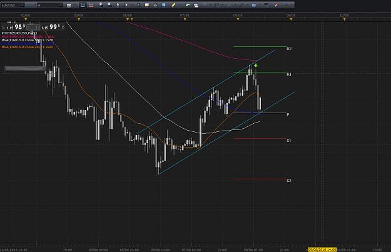Click the sell price 1.15 98 button
The image size is (391, 252).
tap(14, 27)
